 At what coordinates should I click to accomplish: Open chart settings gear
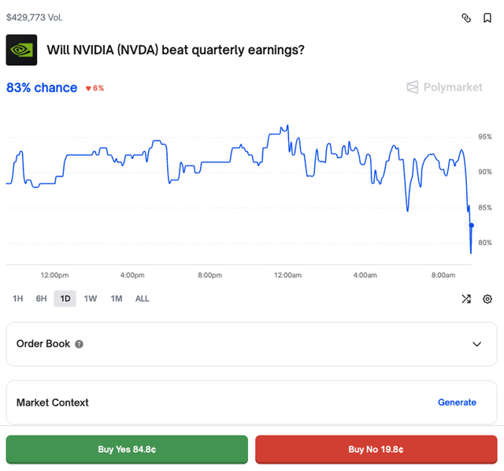pos(487,299)
